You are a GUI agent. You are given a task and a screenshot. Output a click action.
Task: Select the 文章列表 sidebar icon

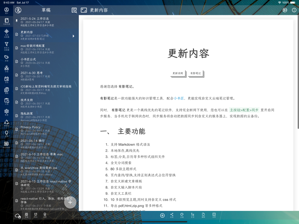click(6, 21)
